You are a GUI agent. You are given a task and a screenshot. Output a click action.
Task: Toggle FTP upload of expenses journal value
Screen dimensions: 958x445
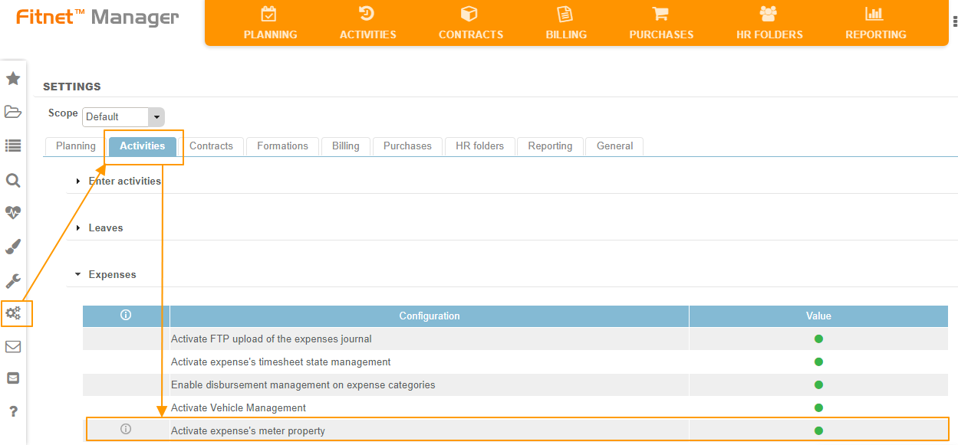(x=818, y=339)
